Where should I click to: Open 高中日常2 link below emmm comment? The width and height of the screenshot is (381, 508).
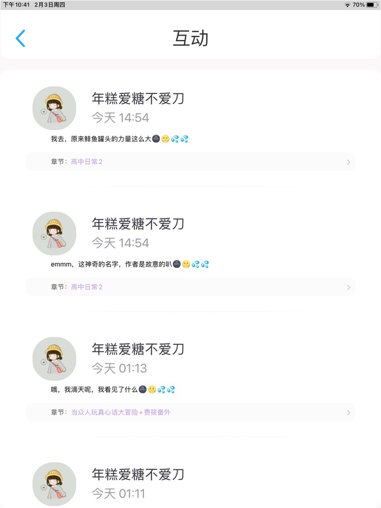(x=86, y=287)
